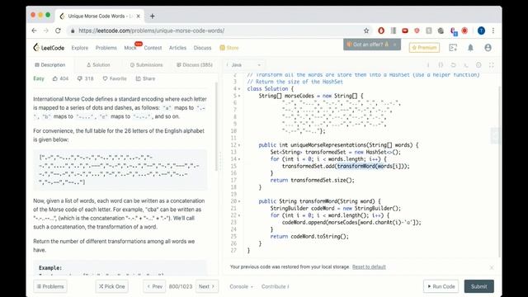Open the editor info icon
The height and width of the screenshot is (297, 528).
coord(428,64)
